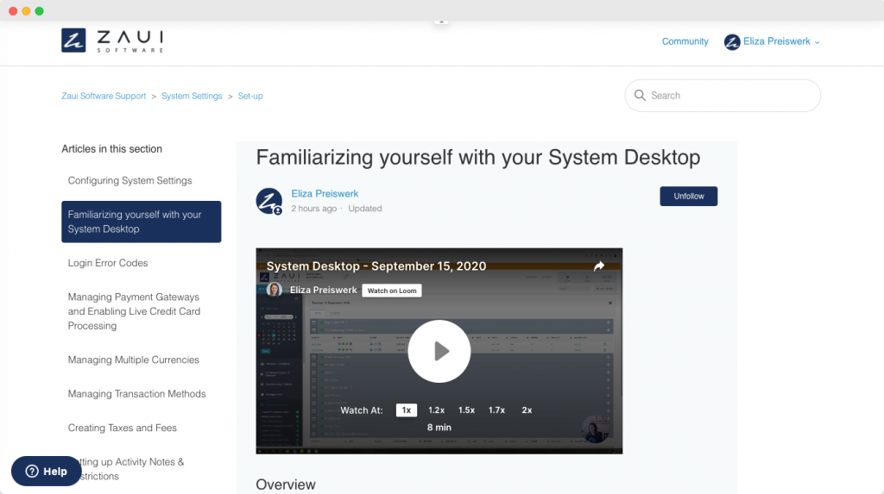This screenshot has height=494, width=884.
Task: Click the Search input field
Action: pos(723,95)
